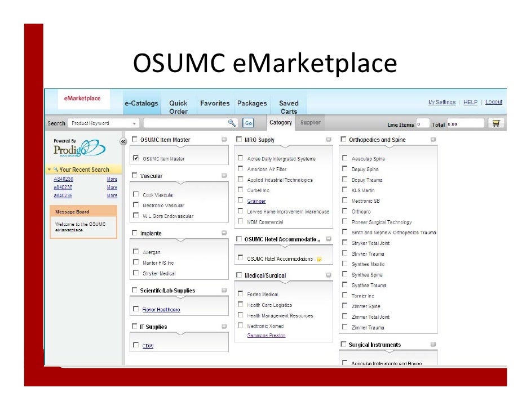Minimize the Orthopedics and Spine panel icon
This screenshot has height=410, width=531.
tap(433, 139)
